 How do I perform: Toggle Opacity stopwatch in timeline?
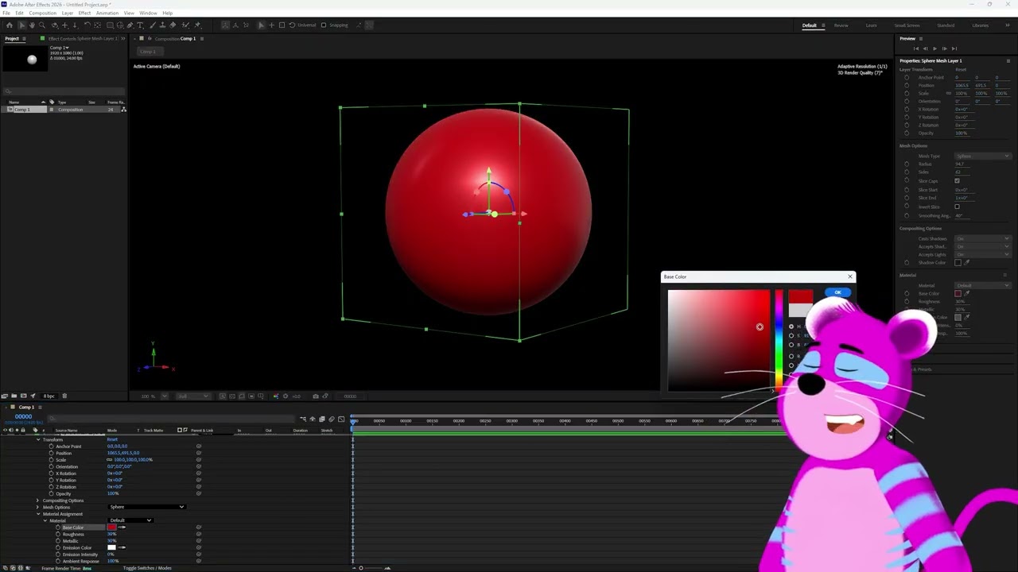(51, 493)
